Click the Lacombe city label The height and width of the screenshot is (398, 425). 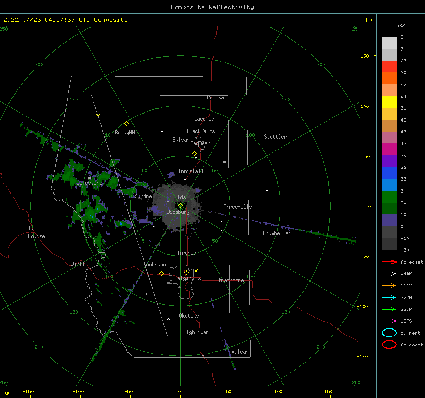click(204, 119)
